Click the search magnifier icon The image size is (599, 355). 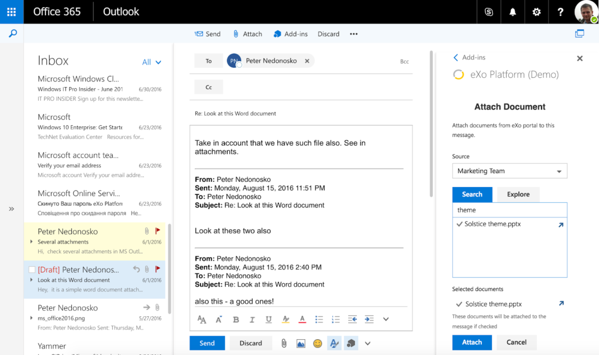(13, 33)
